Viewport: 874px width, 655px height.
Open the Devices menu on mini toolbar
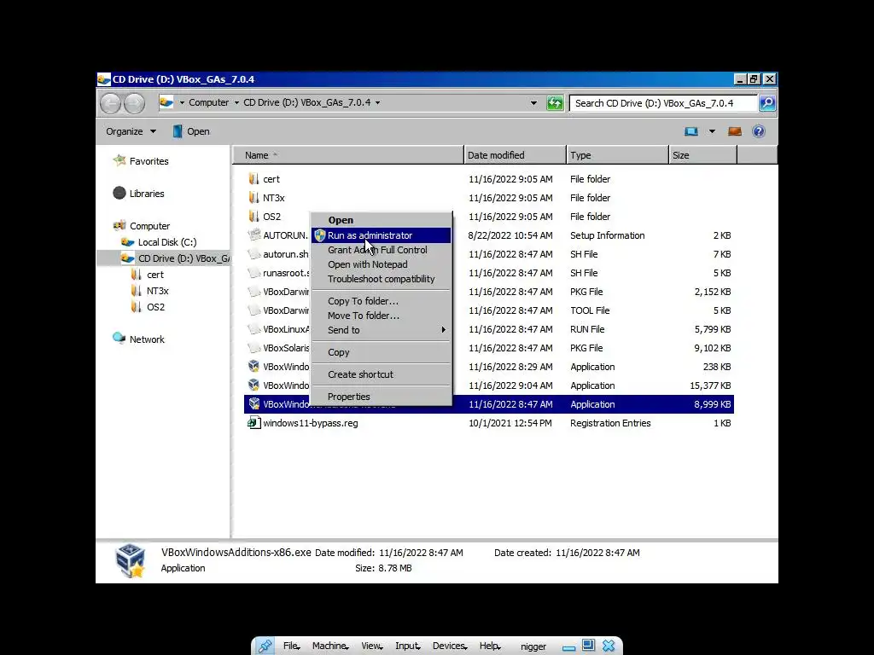pyautogui.click(x=450, y=646)
